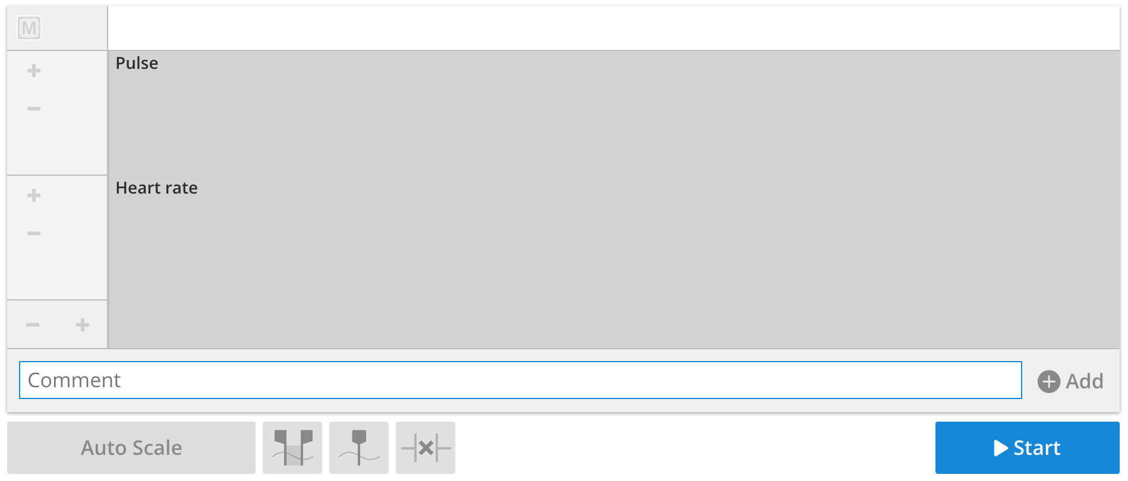Select the Heart rate channel label
1128x481 pixels.
[x=156, y=188]
